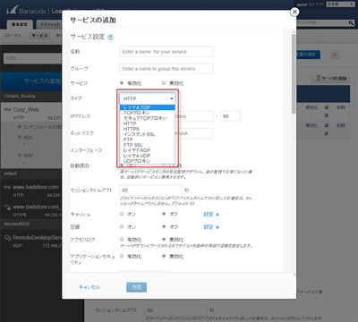Click the セッションタイムアウト field in the dialog
This screenshot has width=358, height=322.
150,190
